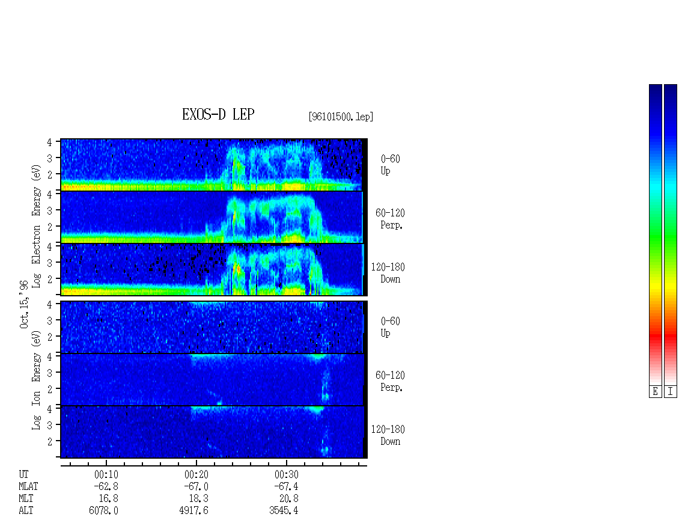This screenshot has height=526, width=679.
Task: Click the top electron panel's 0-60 Up label
Action: tap(390, 165)
